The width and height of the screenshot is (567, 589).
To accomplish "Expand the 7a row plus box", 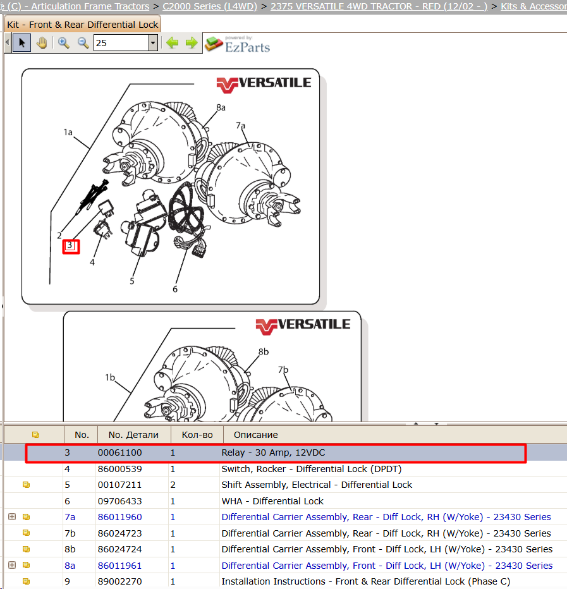I will pos(12,517).
